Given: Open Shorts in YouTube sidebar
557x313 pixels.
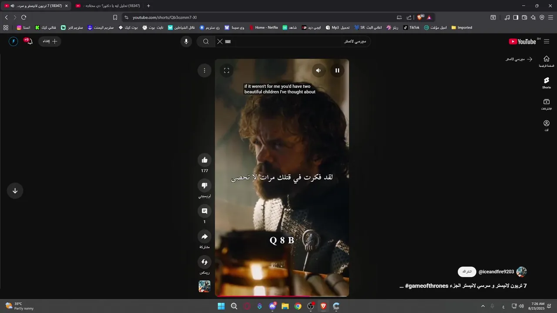Looking at the screenshot, I should (547, 83).
